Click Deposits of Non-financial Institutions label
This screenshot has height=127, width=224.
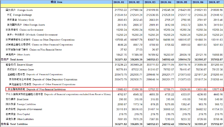37,89
